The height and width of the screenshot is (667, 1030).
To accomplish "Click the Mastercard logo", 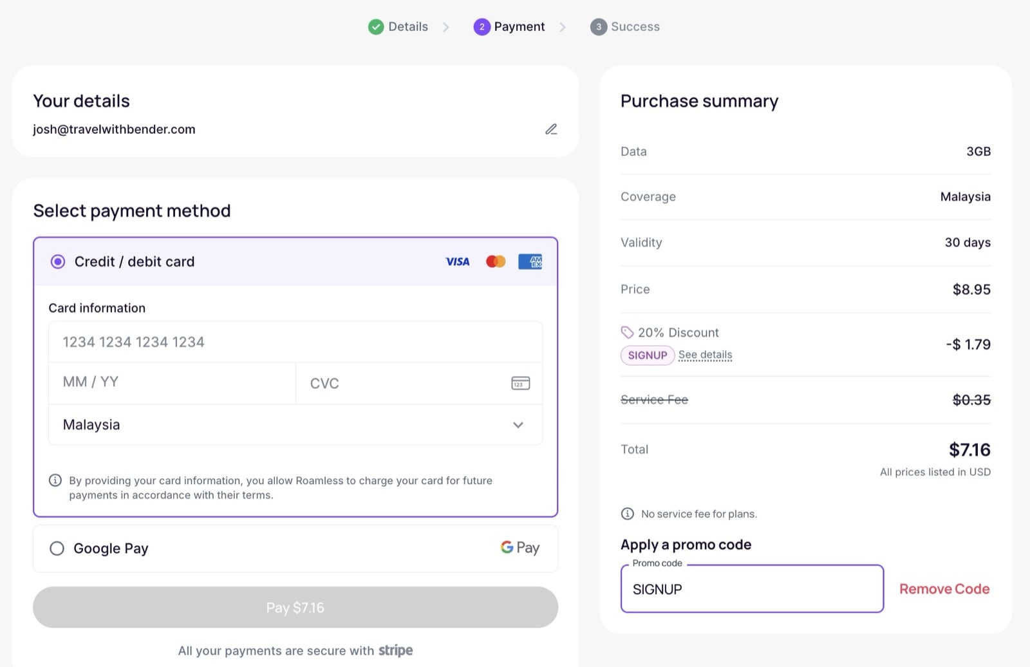I will click(x=495, y=261).
